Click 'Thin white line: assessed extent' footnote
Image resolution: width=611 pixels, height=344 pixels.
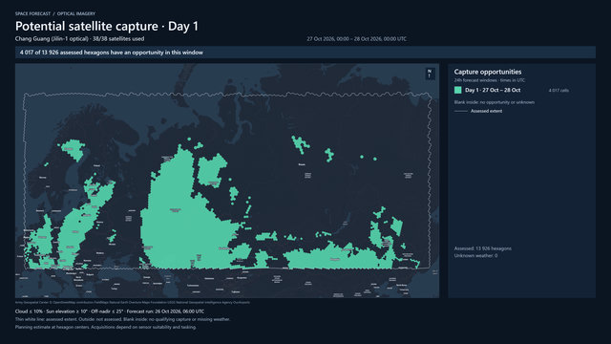122,319
